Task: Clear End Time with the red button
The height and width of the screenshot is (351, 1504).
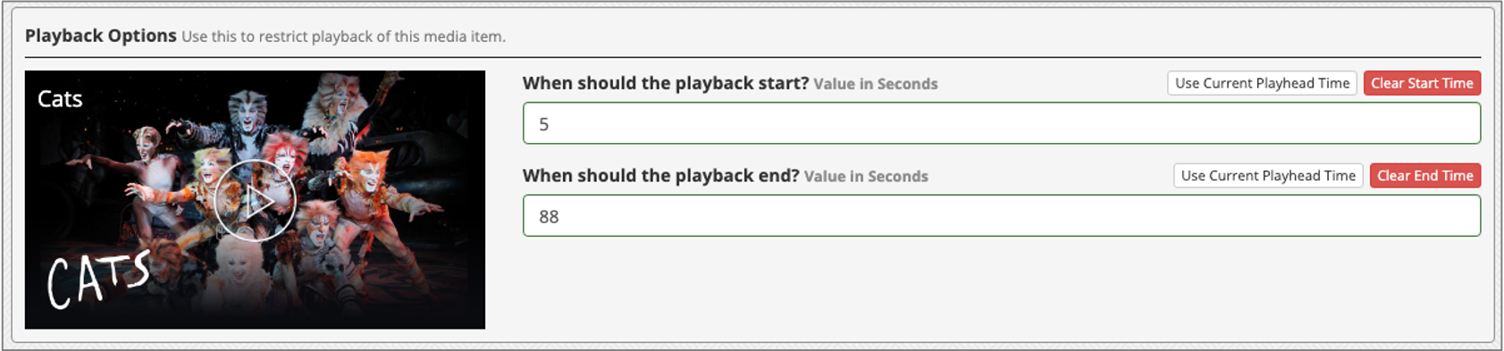Action: 1424,176
